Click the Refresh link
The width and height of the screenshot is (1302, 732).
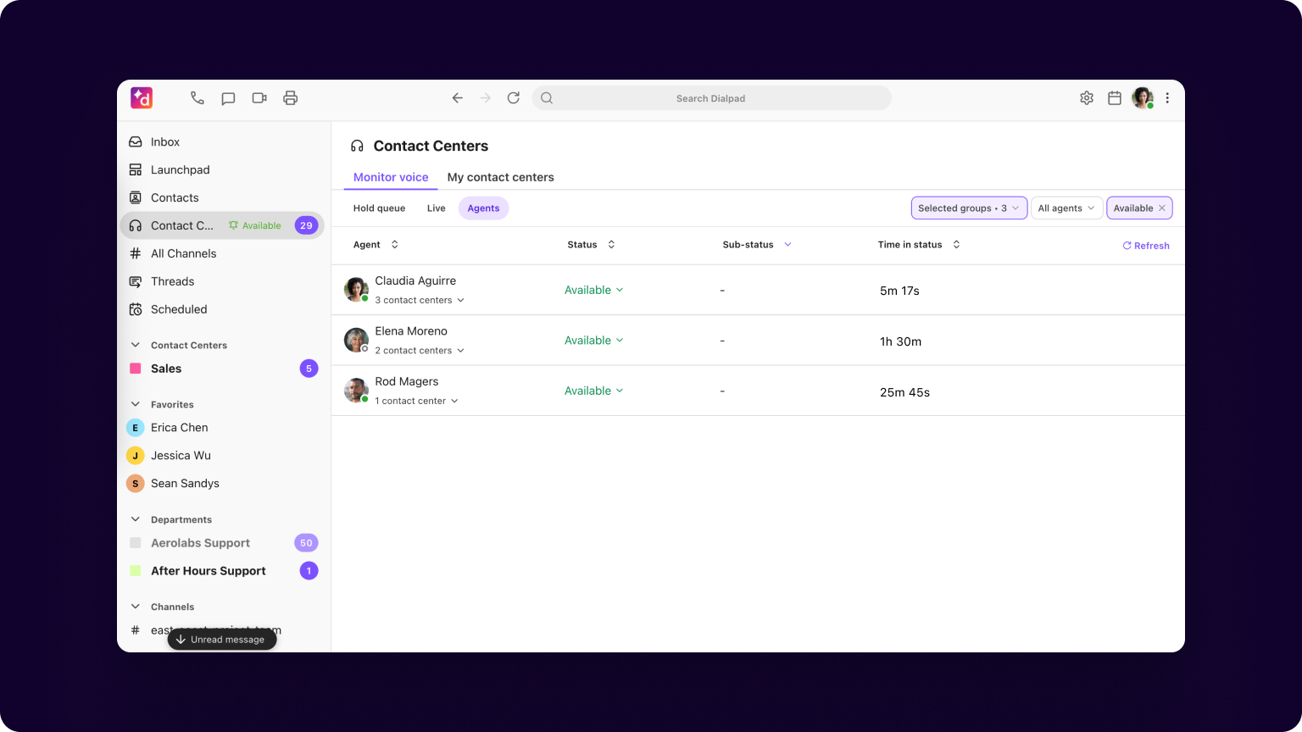click(1146, 246)
